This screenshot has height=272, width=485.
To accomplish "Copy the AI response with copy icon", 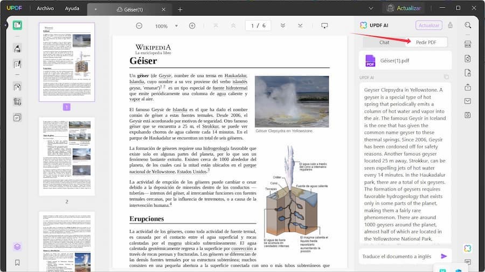I will [446, 77].
